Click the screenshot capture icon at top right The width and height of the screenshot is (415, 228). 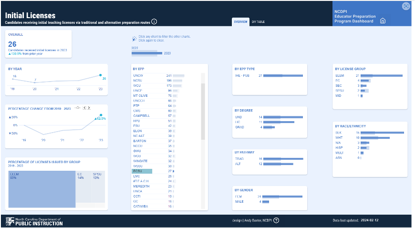pos(406,7)
